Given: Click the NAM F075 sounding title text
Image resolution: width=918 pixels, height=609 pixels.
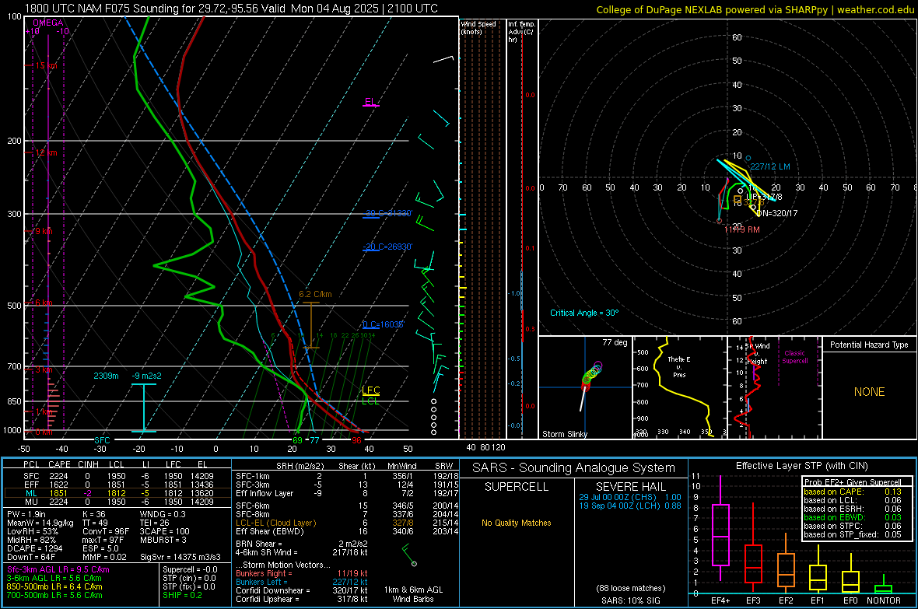Looking at the screenshot, I should [x=231, y=9].
